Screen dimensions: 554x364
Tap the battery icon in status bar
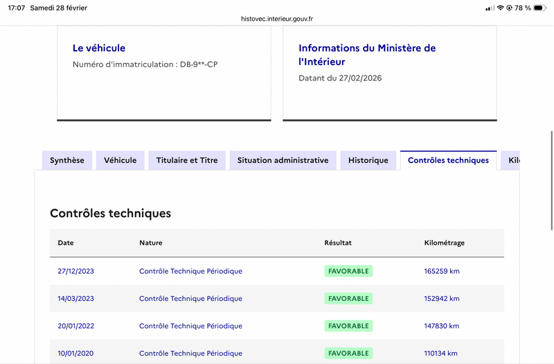point(540,8)
